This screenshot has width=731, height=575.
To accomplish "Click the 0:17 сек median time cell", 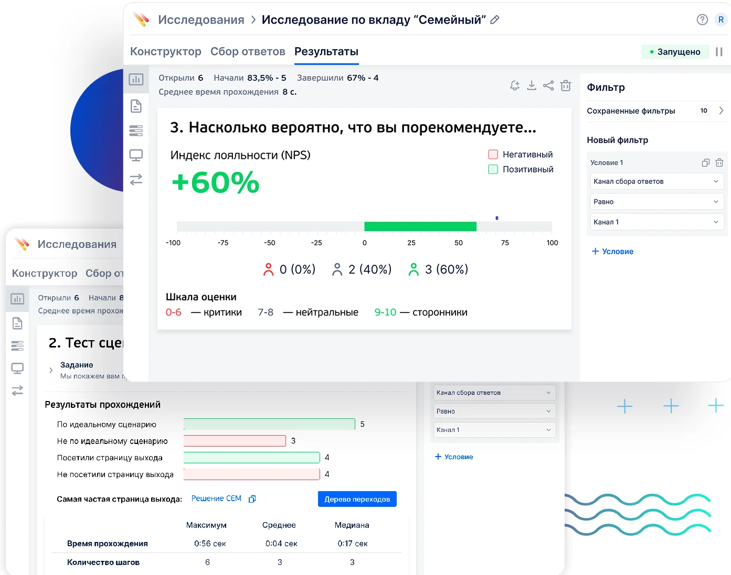I will pos(353,544).
